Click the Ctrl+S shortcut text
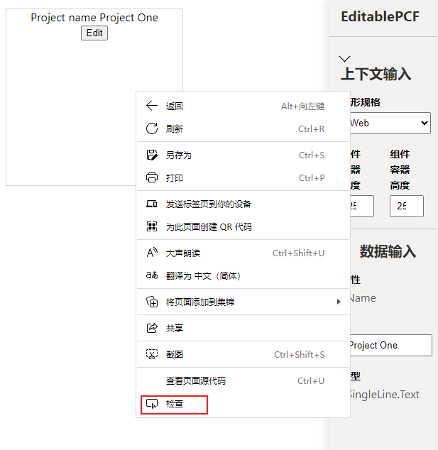Image resolution: width=438 pixels, height=450 pixels. point(312,155)
